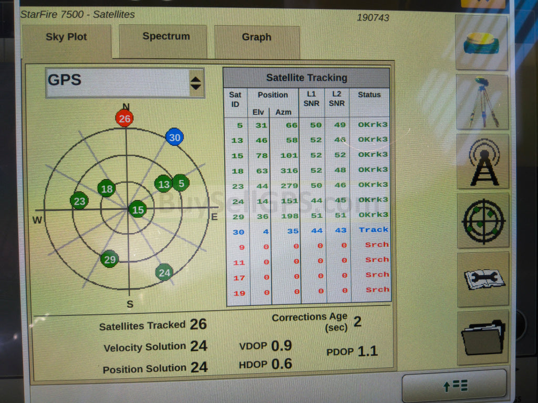Open the wrench and manual diagnostics icon
Viewport: 538px width, 403px height.
pyautogui.click(x=483, y=279)
